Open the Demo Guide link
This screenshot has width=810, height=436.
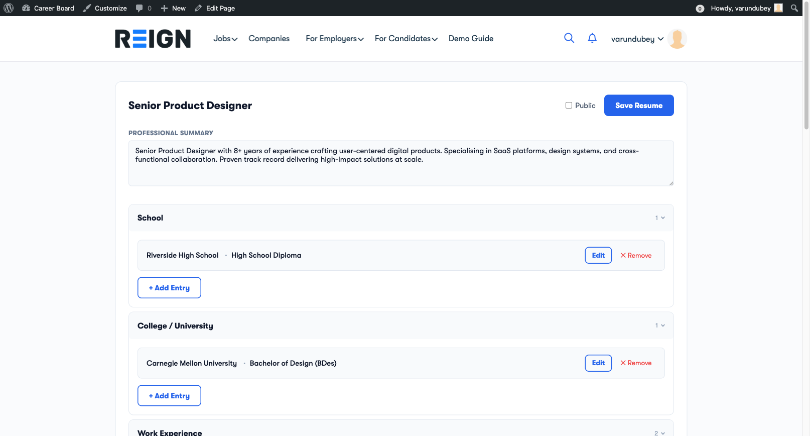tap(471, 39)
